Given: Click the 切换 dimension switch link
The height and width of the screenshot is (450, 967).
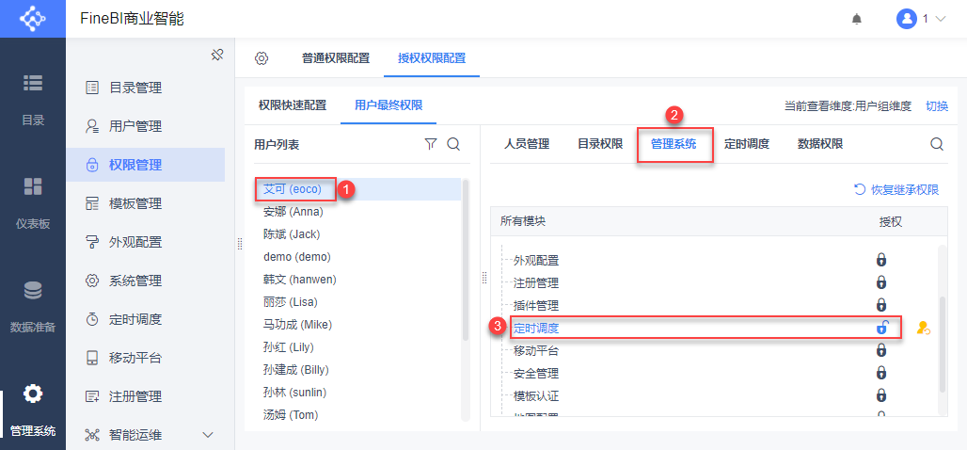Looking at the screenshot, I should point(937,105).
